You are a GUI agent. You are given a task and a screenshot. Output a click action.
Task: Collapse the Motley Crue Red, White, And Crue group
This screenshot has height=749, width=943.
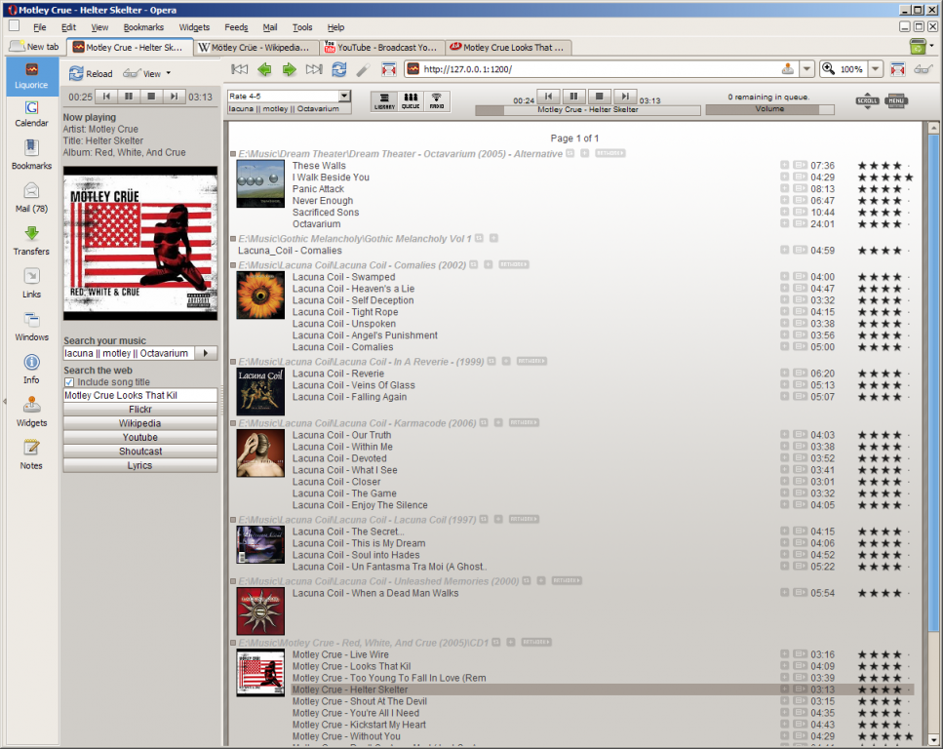point(233,643)
